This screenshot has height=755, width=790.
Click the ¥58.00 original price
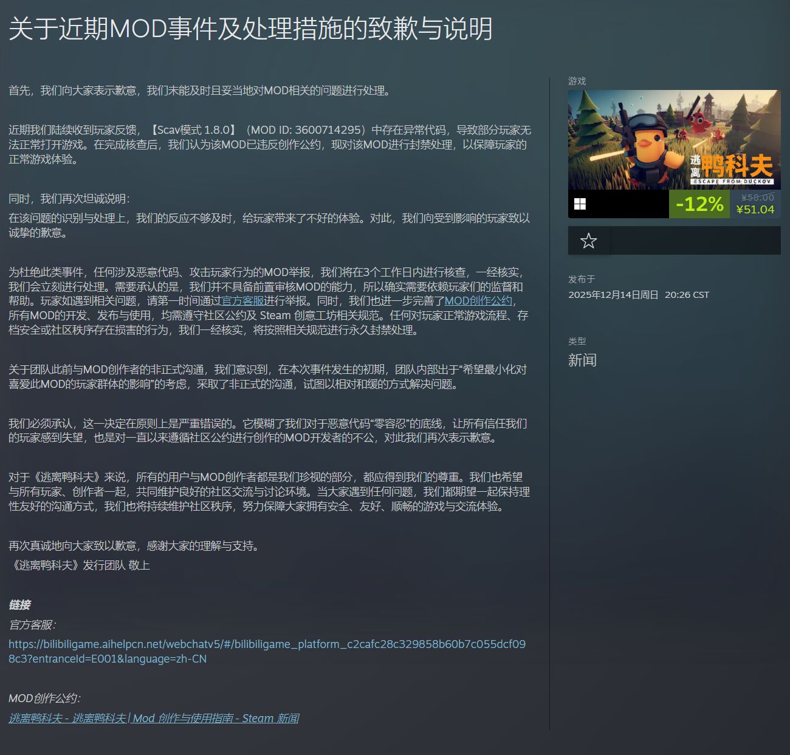[758, 198]
